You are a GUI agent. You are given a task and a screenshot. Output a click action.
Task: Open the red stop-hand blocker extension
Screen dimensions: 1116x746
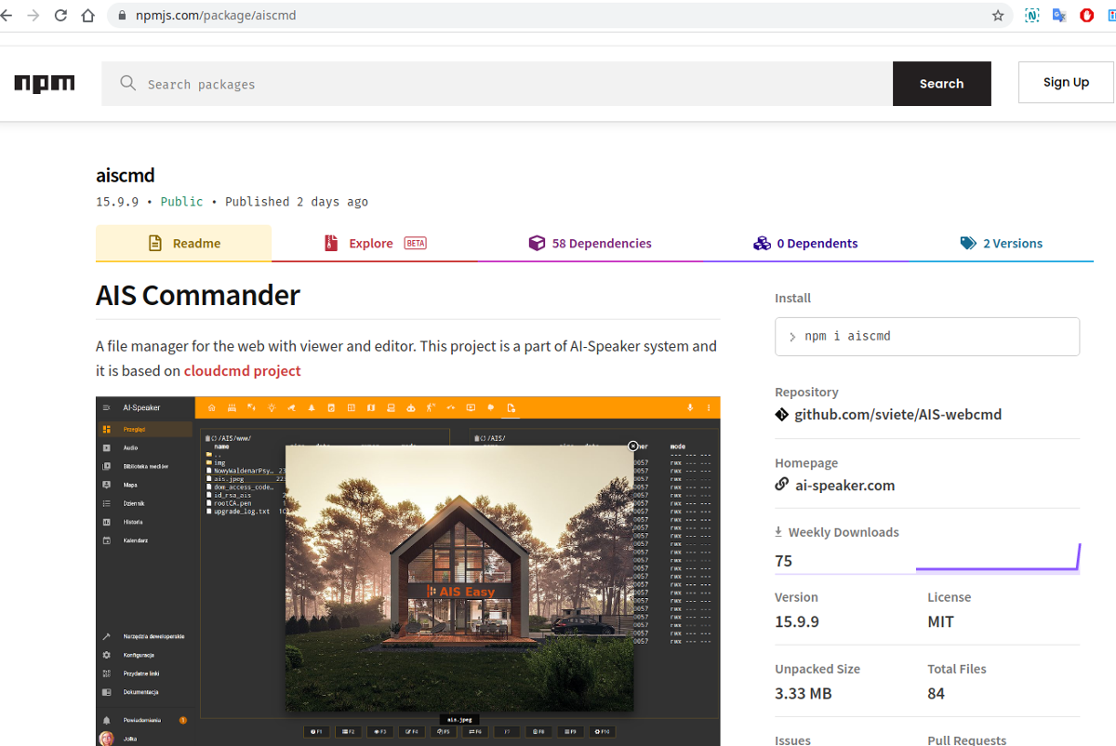[x=1086, y=16]
